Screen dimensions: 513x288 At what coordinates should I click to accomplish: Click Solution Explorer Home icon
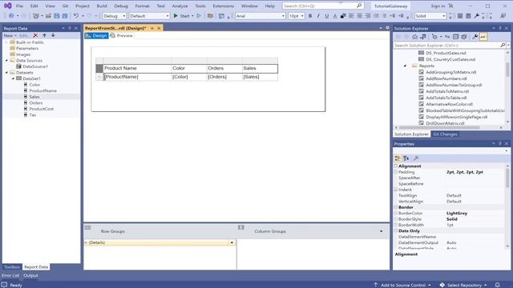pos(414,37)
